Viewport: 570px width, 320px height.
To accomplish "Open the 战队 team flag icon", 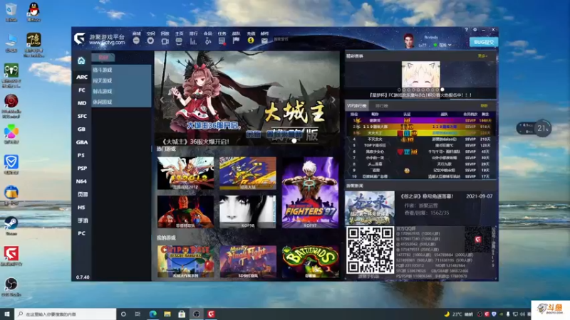I will pyautogui.click(x=237, y=41).
